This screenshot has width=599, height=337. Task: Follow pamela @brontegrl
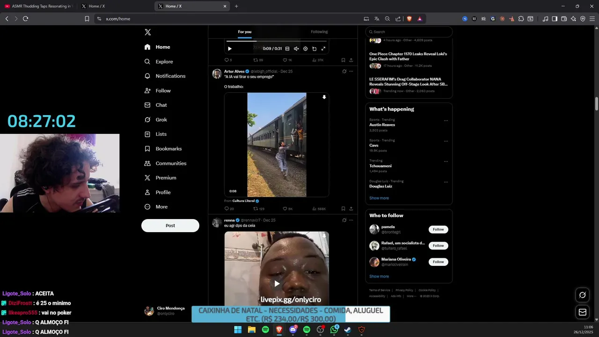[x=438, y=229]
